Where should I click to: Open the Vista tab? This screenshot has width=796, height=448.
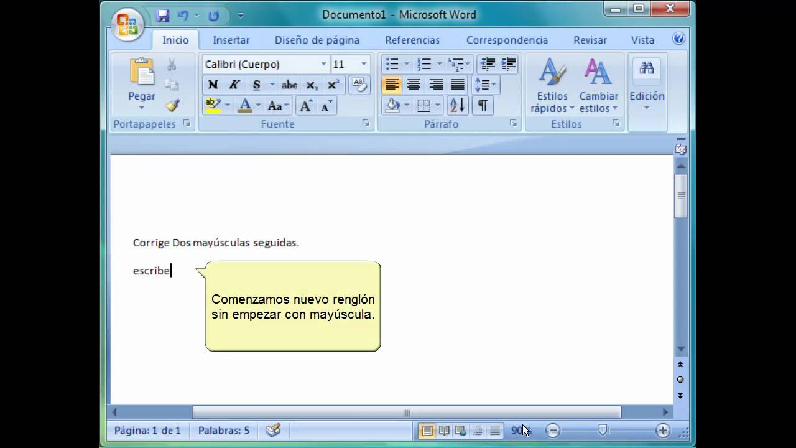click(x=642, y=40)
